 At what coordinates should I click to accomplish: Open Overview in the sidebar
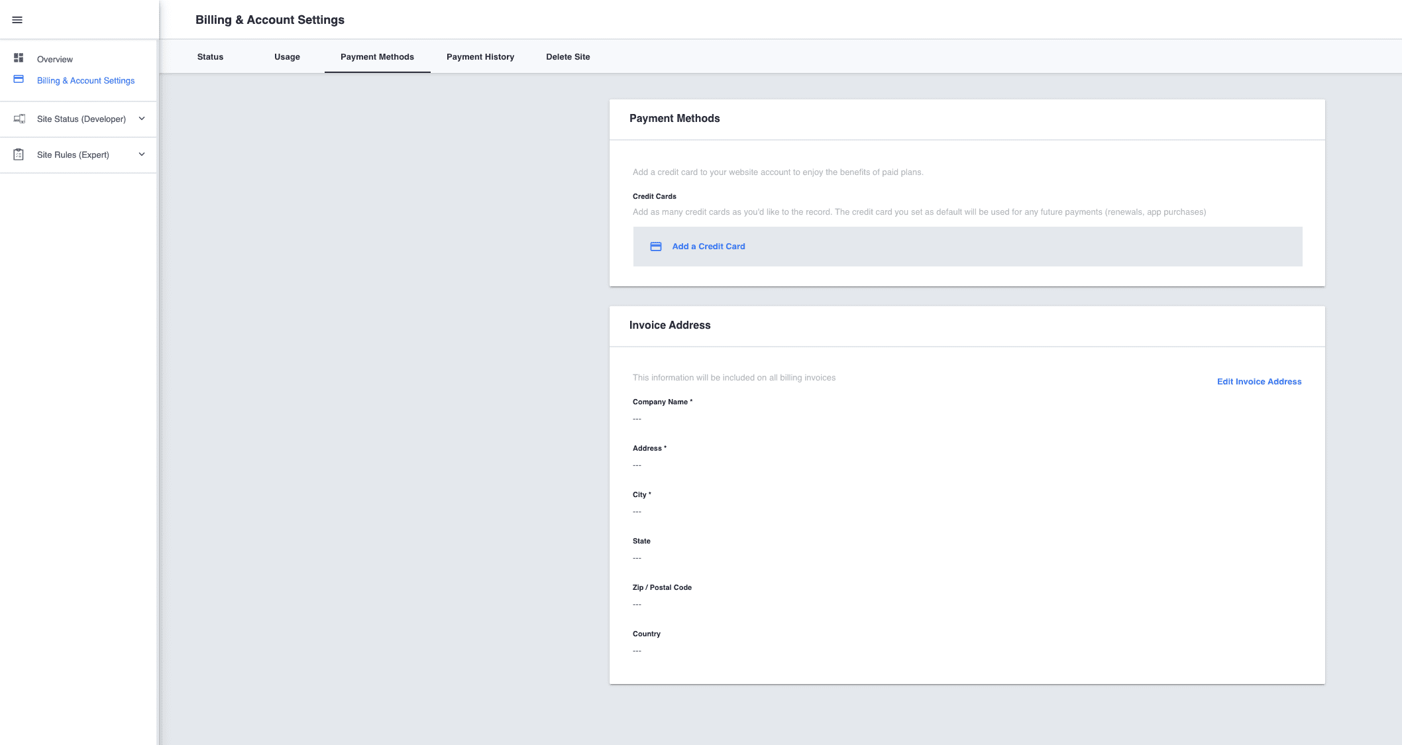pyautogui.click(x=55, y=60)
